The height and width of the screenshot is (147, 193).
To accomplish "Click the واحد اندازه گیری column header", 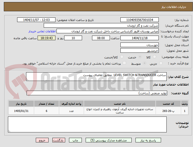I will pyautogui.click(x=71, y=104).
